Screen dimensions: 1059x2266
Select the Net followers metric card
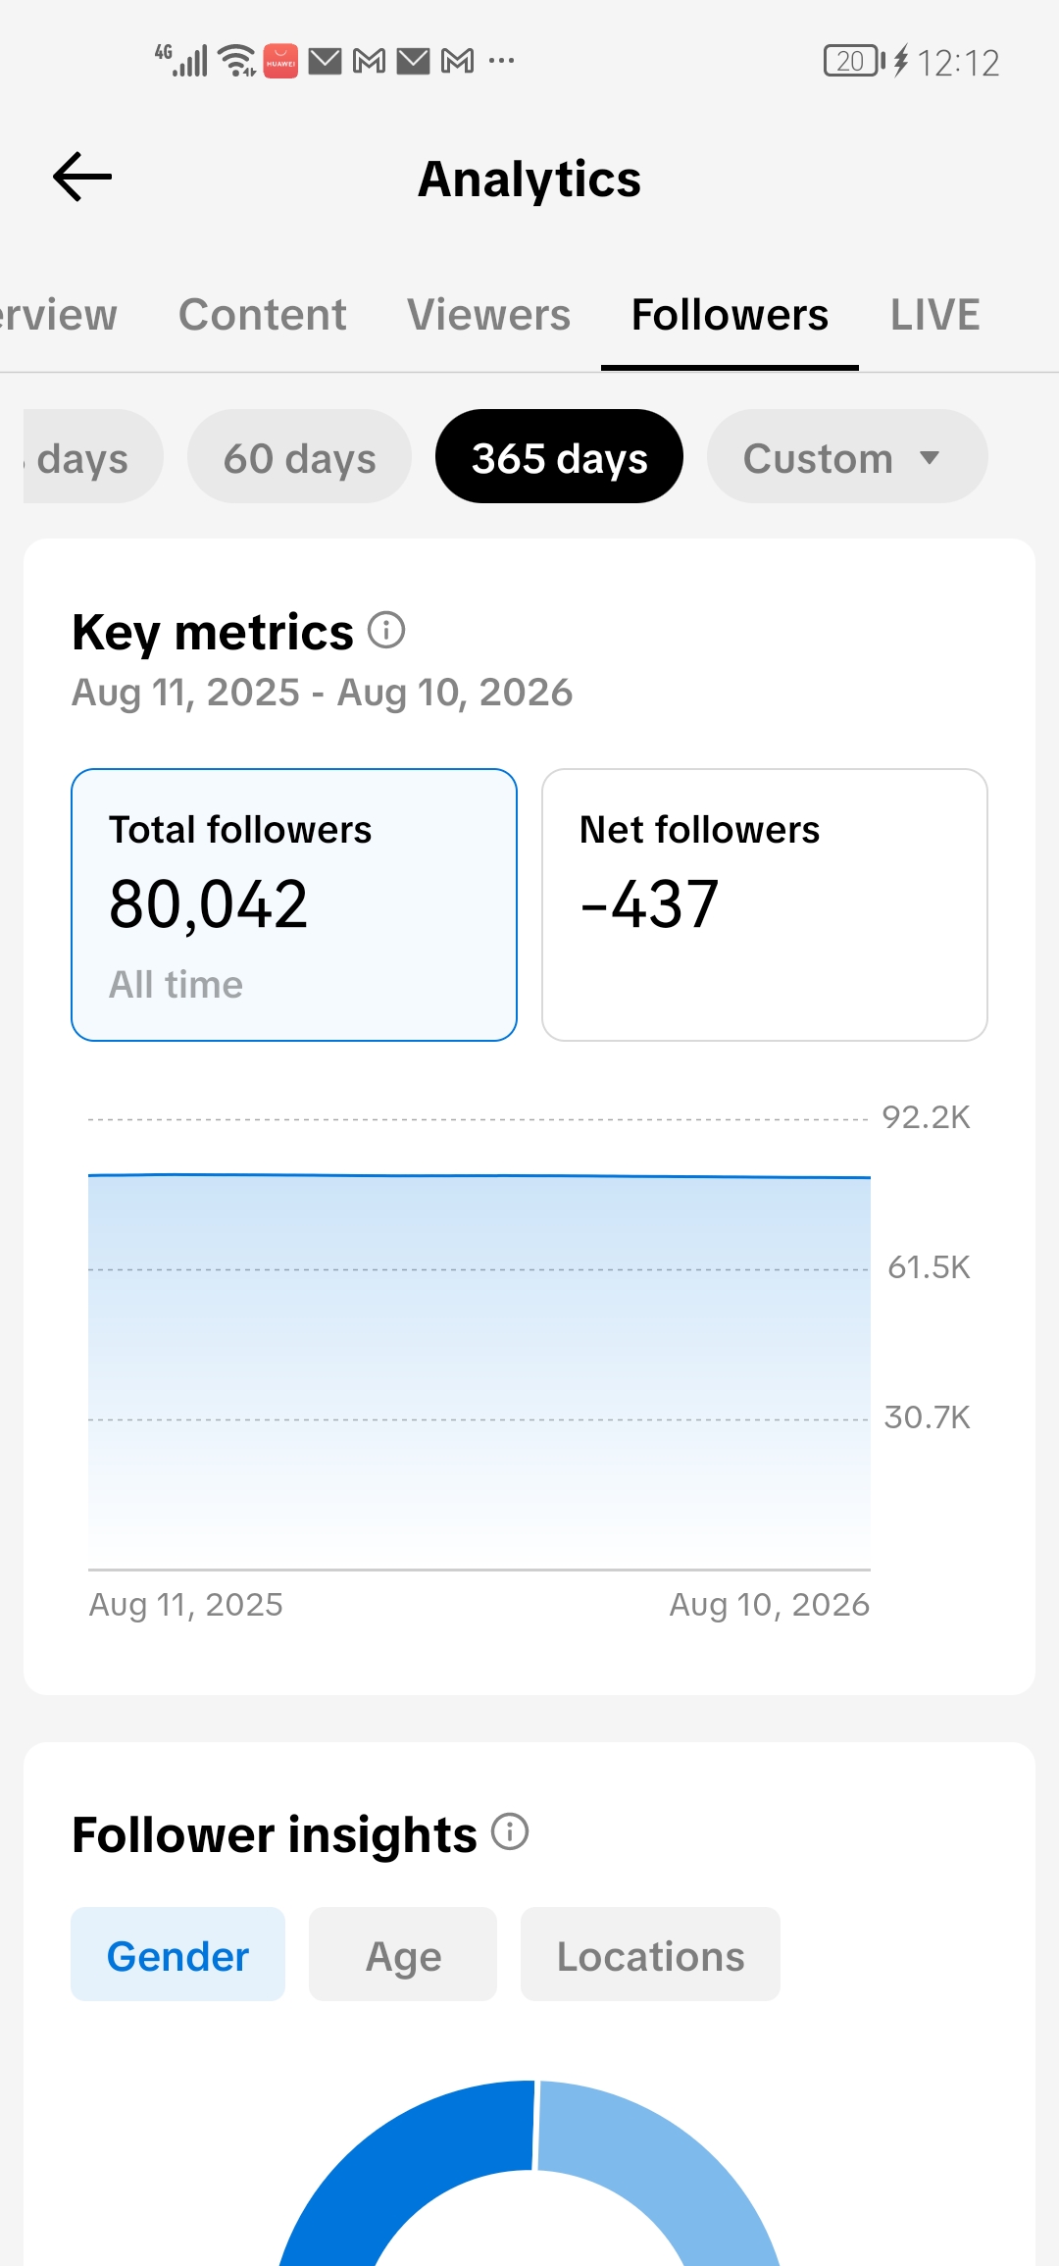765,904
